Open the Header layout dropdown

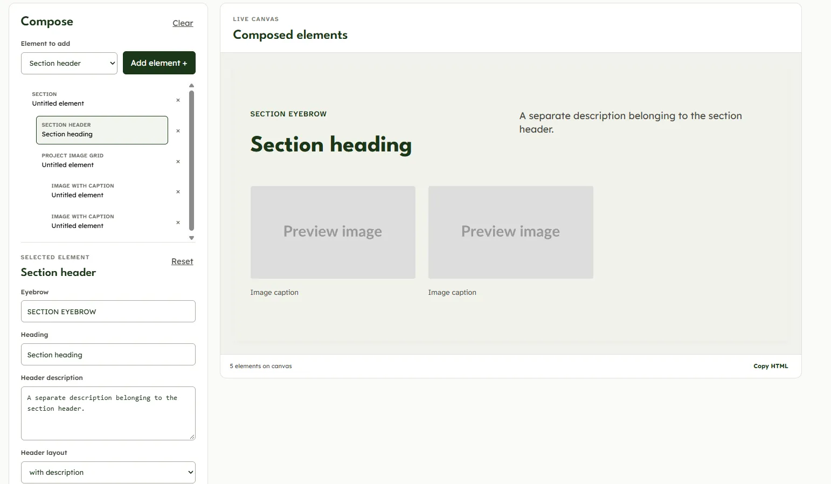click(108, 472)
